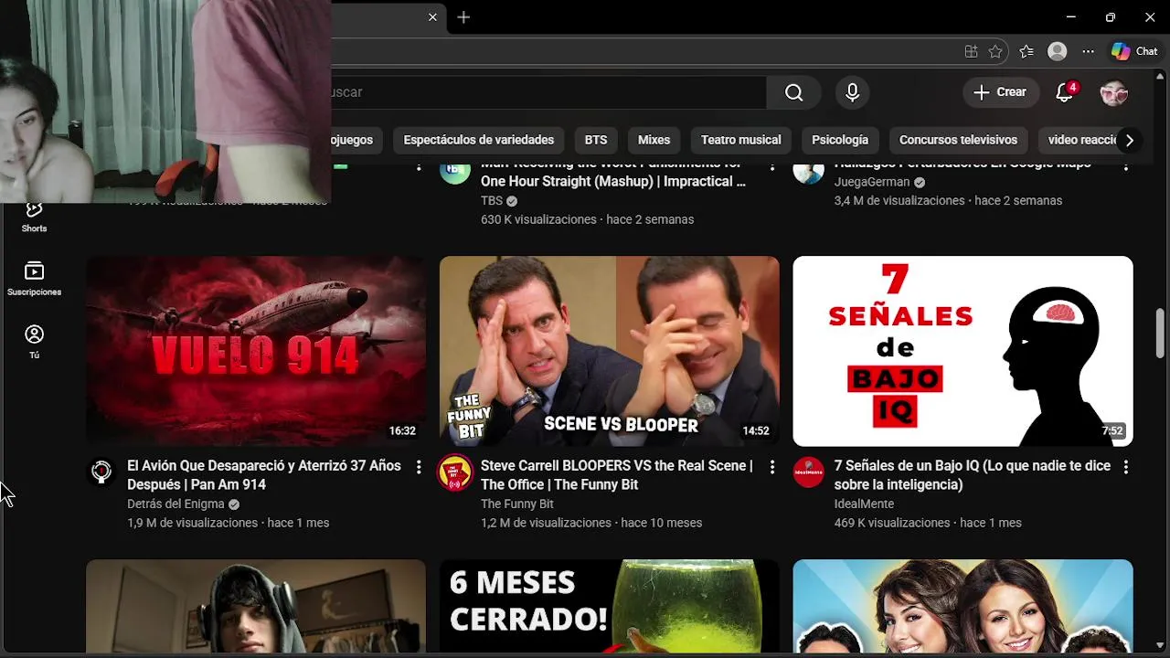Open options menu for Pan Am 914 video
1170x658 pixels.
point(419,467)
